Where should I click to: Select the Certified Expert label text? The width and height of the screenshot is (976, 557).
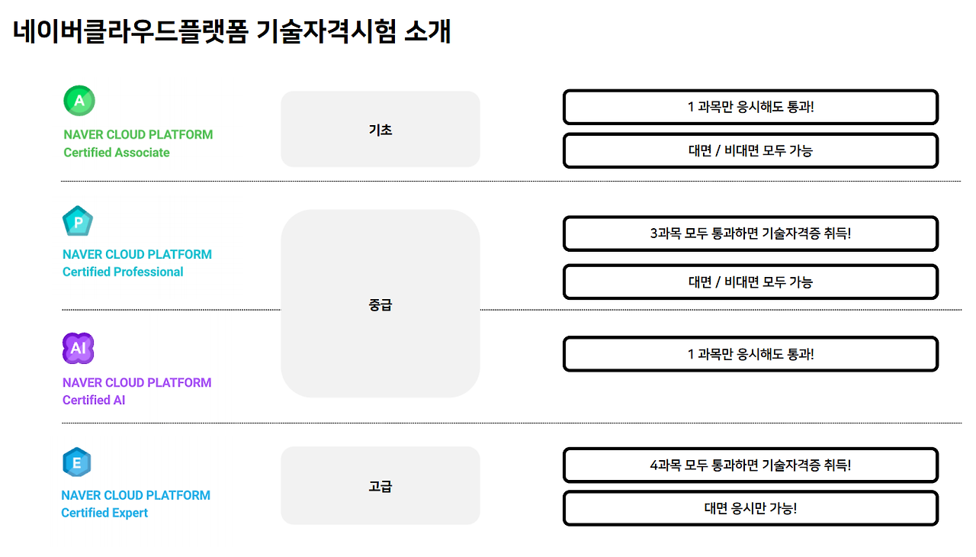click(x=104, y=513)
